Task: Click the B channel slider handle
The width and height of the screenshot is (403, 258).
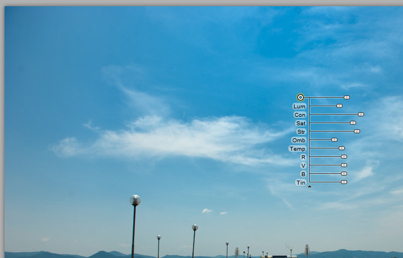Action: pyautogui.click(x=344, y=174)
